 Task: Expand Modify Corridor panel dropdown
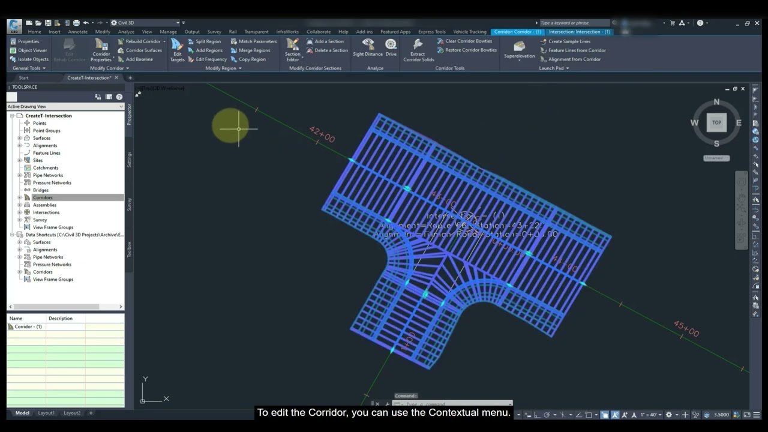(x=109, y=68)
